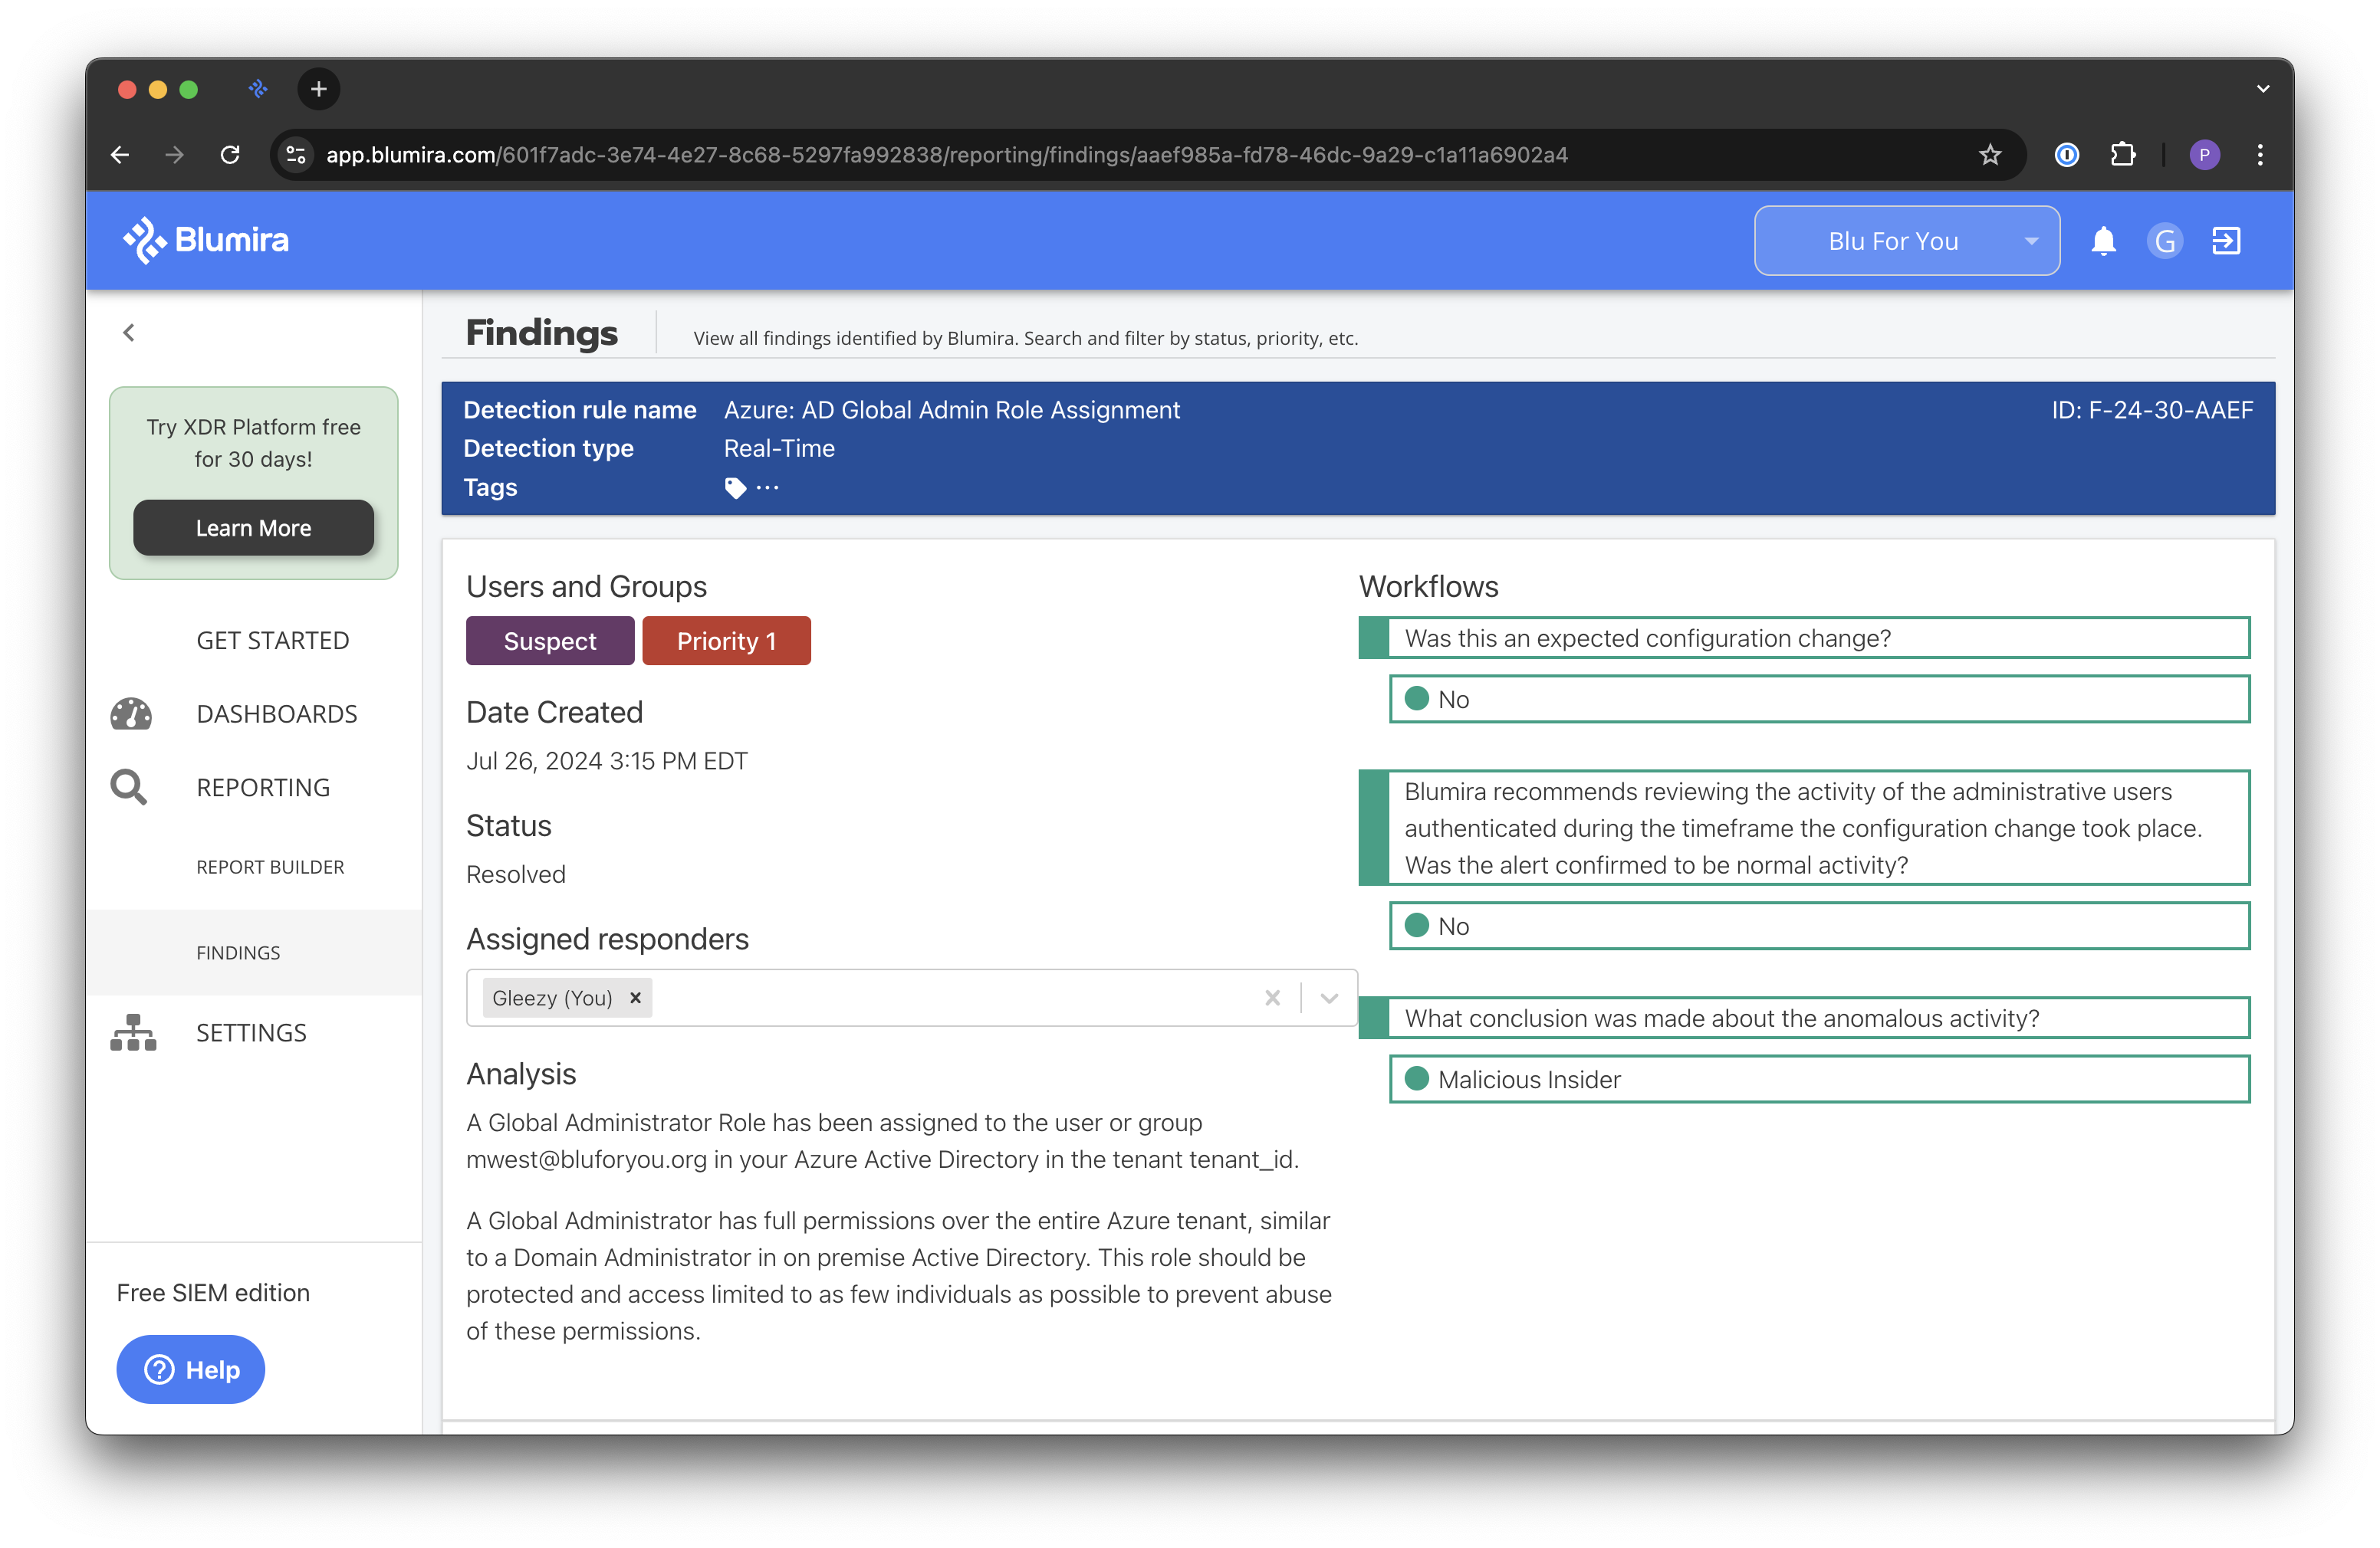Click Azure: AD Global Admin Role Assignment
2380x1548 pixels.
pos(952,410)
